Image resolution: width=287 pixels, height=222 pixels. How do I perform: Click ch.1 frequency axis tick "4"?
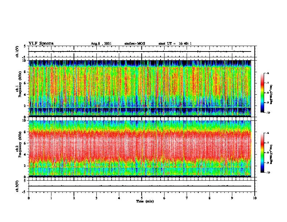click(x=25, y=95)
